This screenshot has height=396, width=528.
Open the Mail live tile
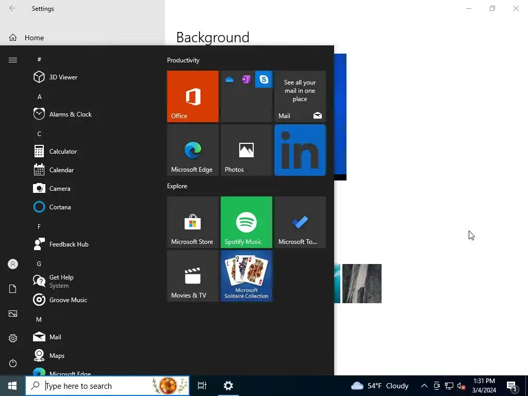300,96
